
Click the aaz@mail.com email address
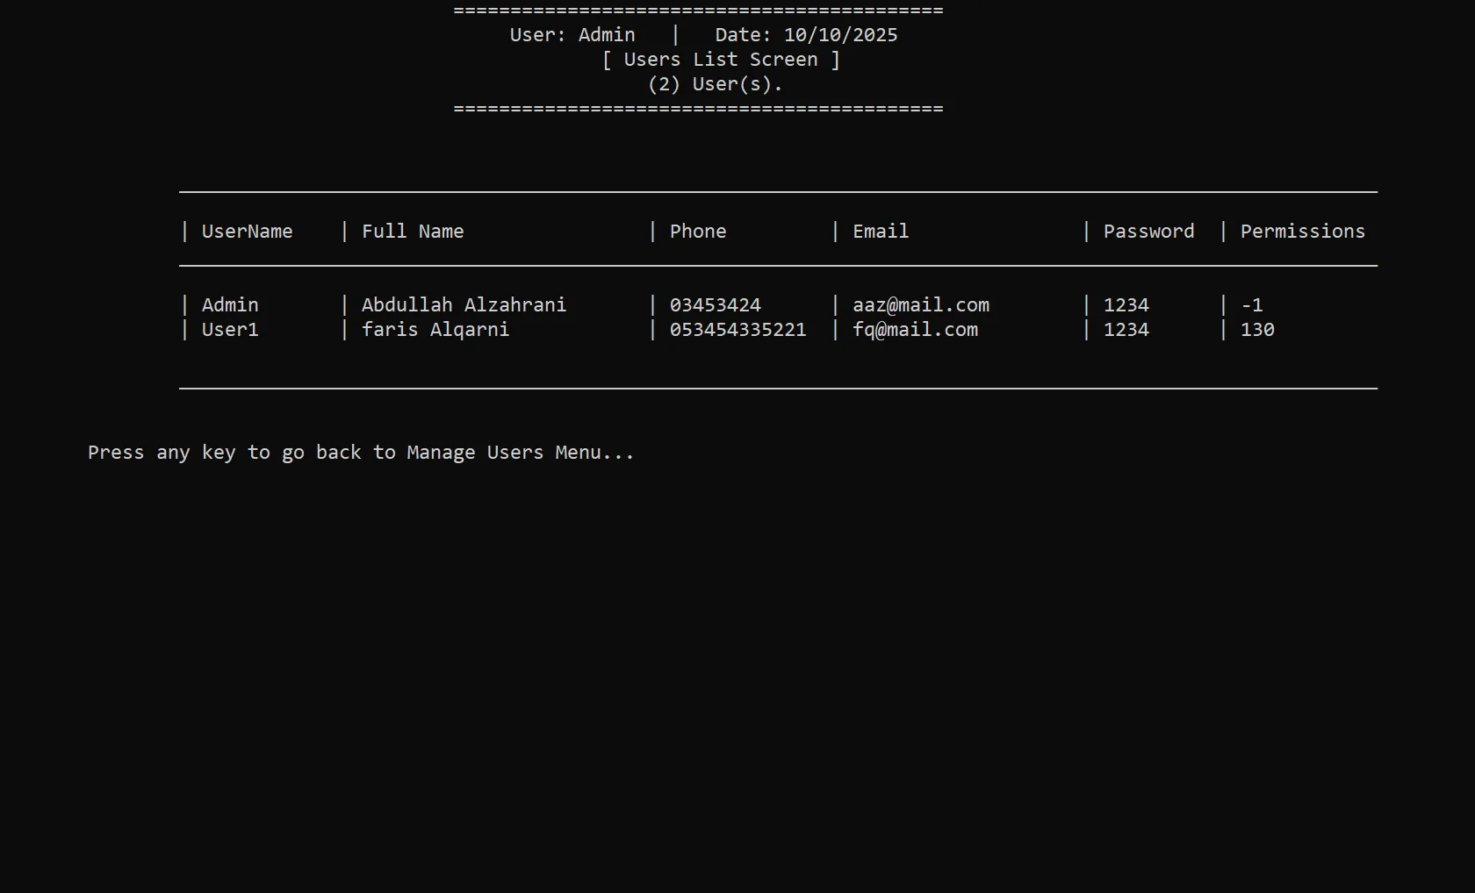(921, 305)
